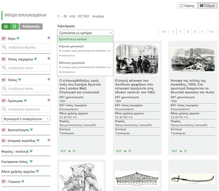Switch to Χάρτης map view

tap(187, 6)
